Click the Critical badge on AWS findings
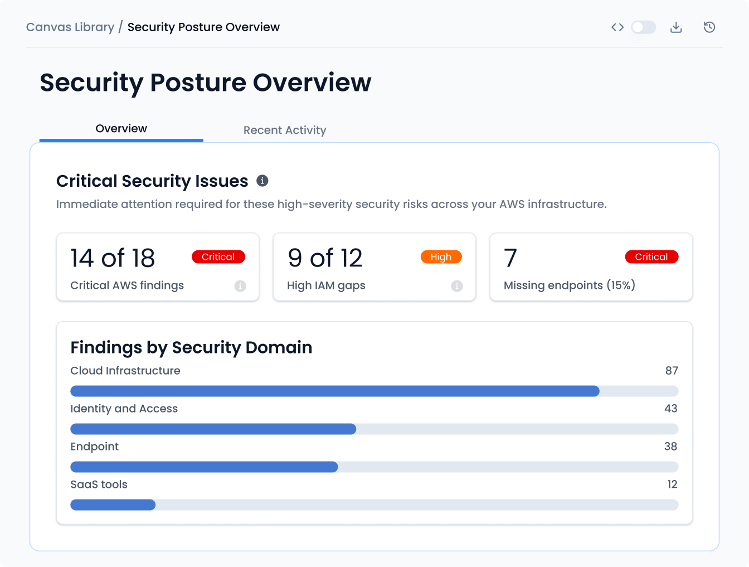The width and height of the screenshot is (749, 567). tap(218, 257)
